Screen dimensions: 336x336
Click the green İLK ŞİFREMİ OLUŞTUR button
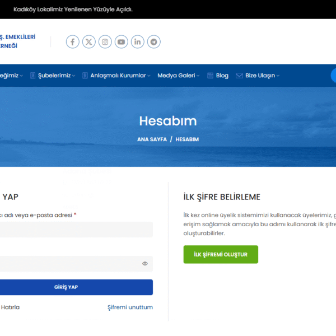pos(221,254)
